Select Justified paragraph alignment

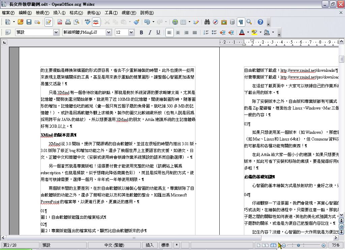195,32
